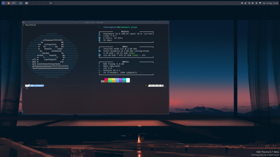Screen dimensions: 280x157
Task: Open the blue file manager panel icon
Action: click(x=21, y=3)
